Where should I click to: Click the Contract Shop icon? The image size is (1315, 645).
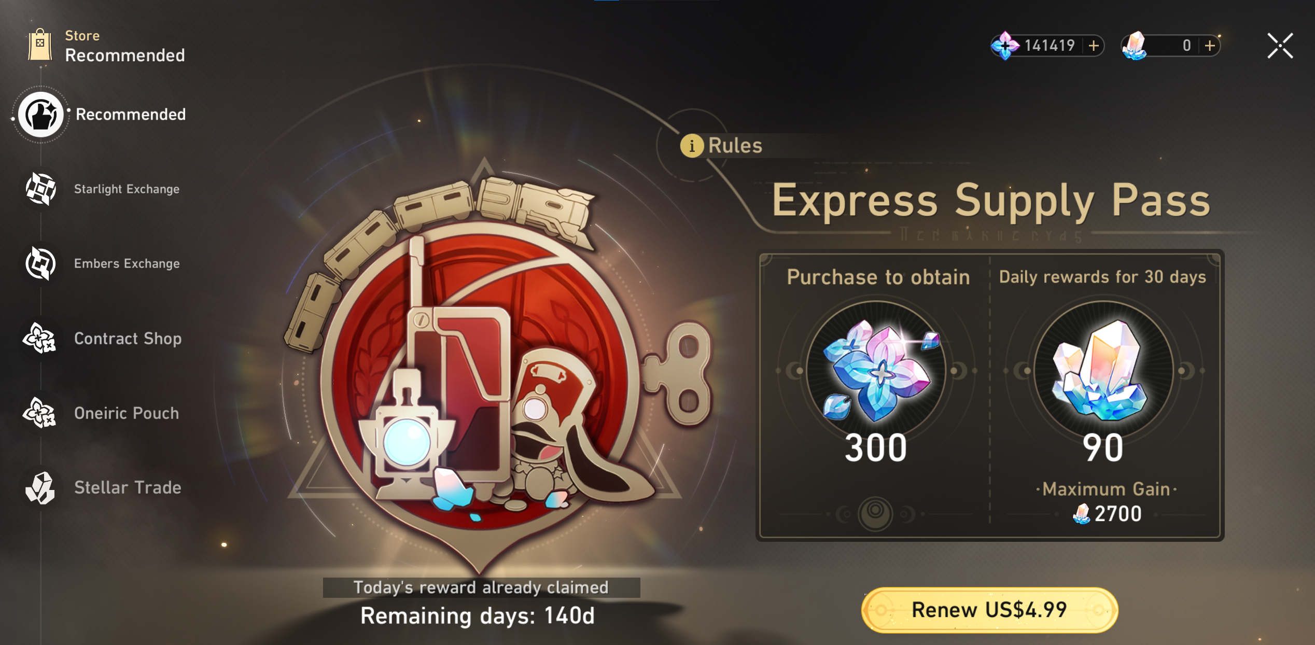[39, 338]
